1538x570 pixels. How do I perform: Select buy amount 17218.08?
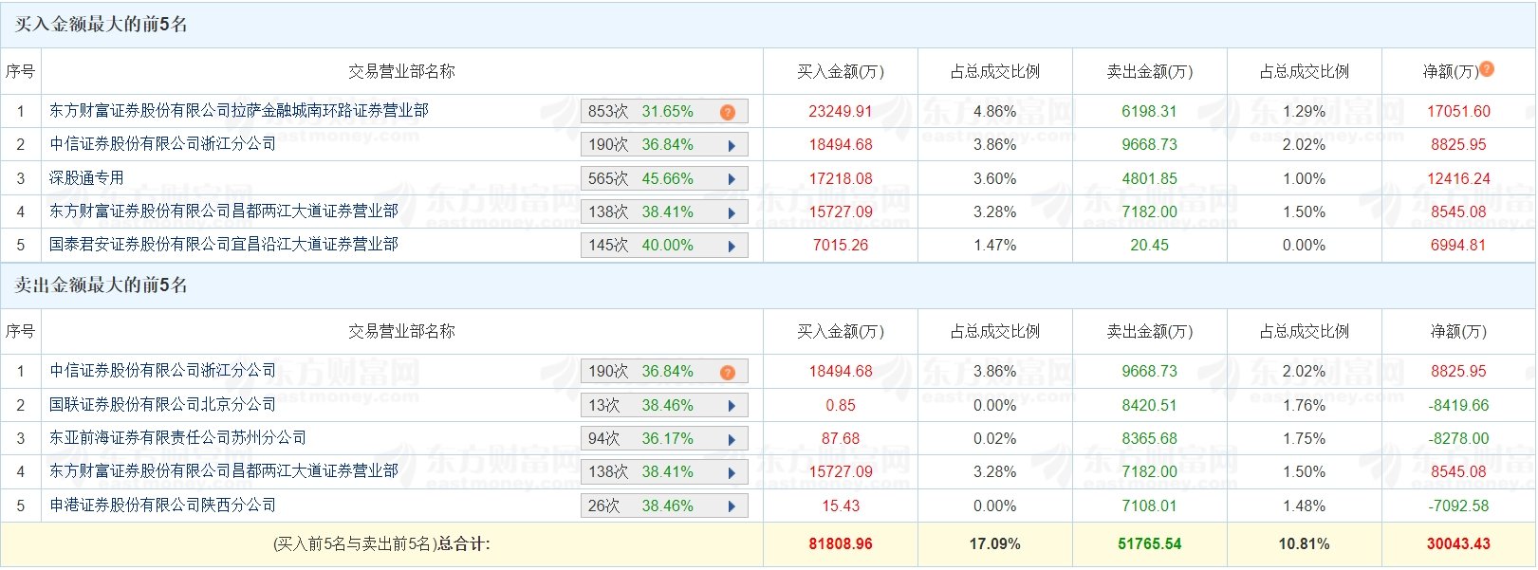tap(841, 179)
